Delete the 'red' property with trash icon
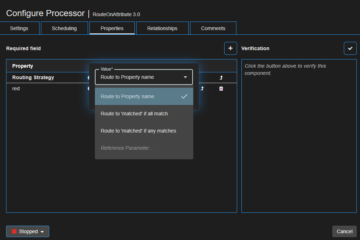The height and width of the screenshot is (240, 360). [221, 88]
